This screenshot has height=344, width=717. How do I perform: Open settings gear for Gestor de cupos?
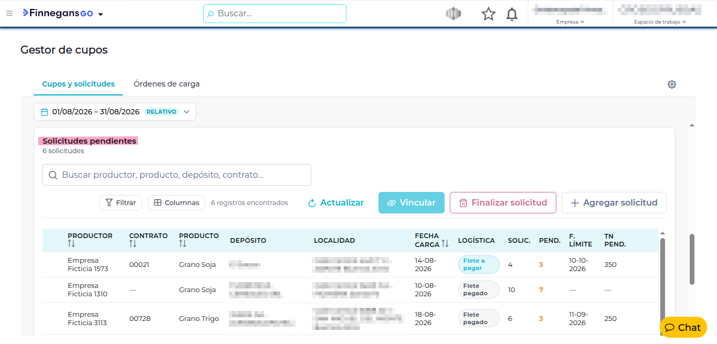point(672,84)
